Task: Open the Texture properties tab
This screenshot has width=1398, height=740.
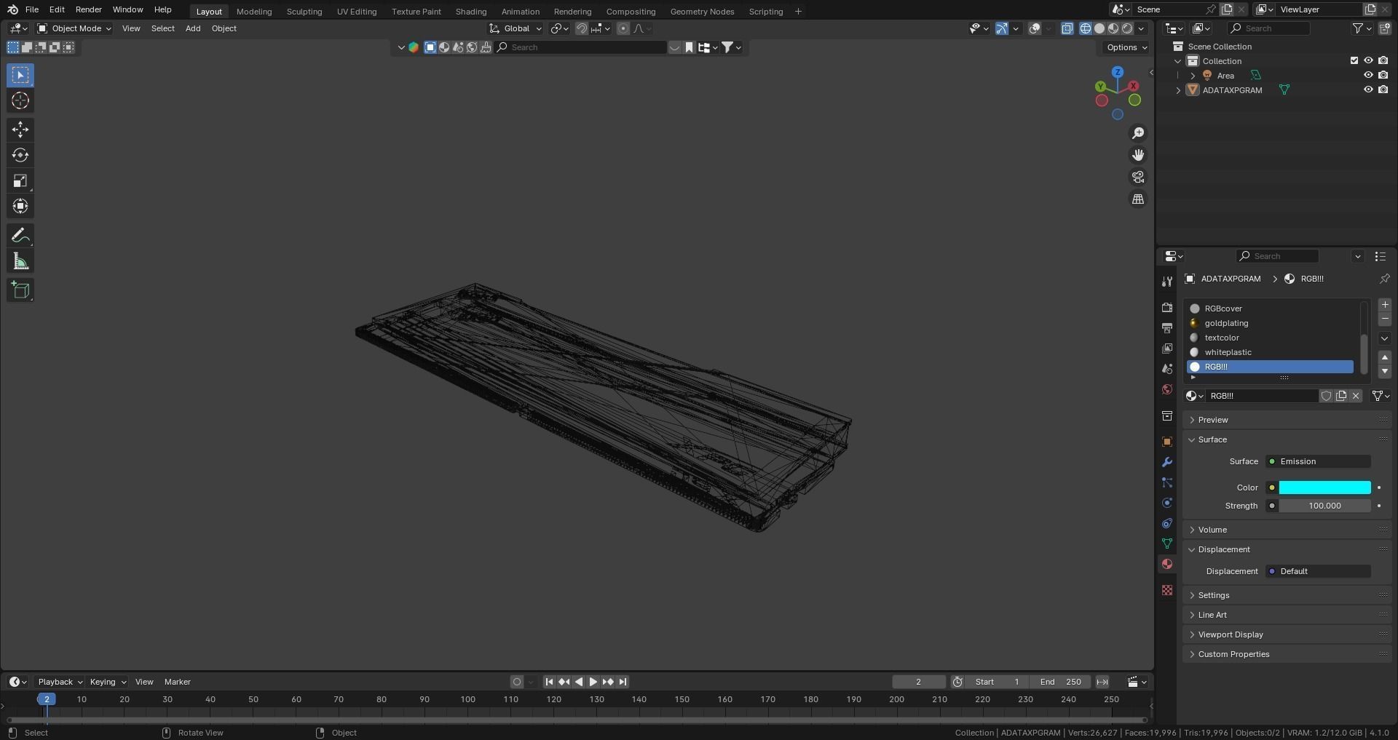Action: tap(1167, 590)
